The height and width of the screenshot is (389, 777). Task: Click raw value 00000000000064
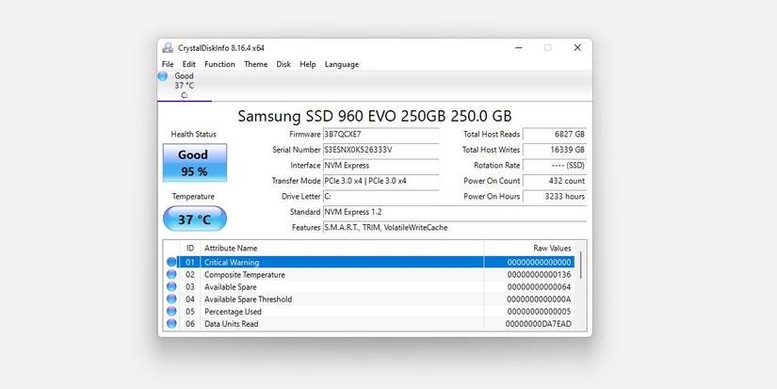[539, 287]
